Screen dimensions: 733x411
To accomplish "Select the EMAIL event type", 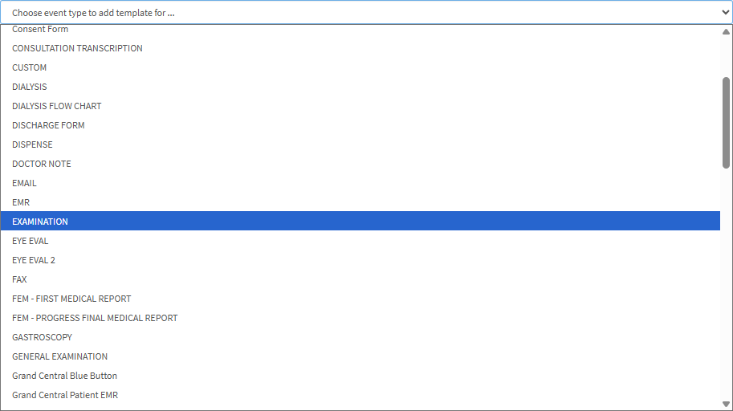I will tap(24, 183).
